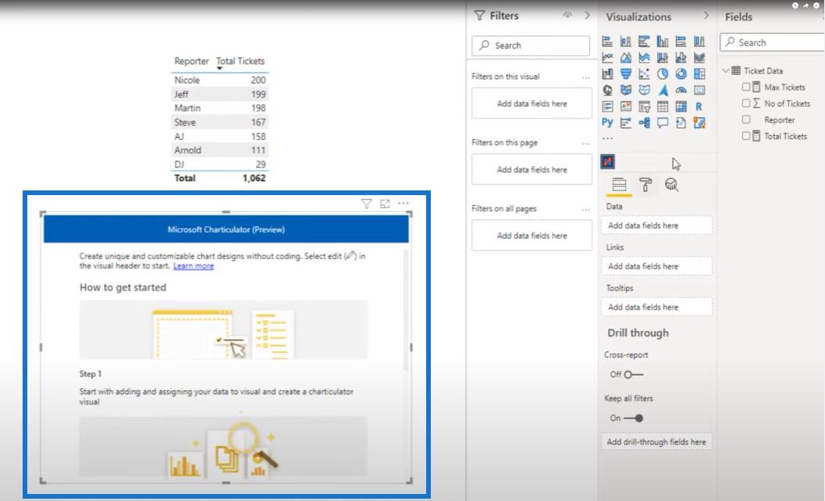Check the Reporter field

coord(746,119)
